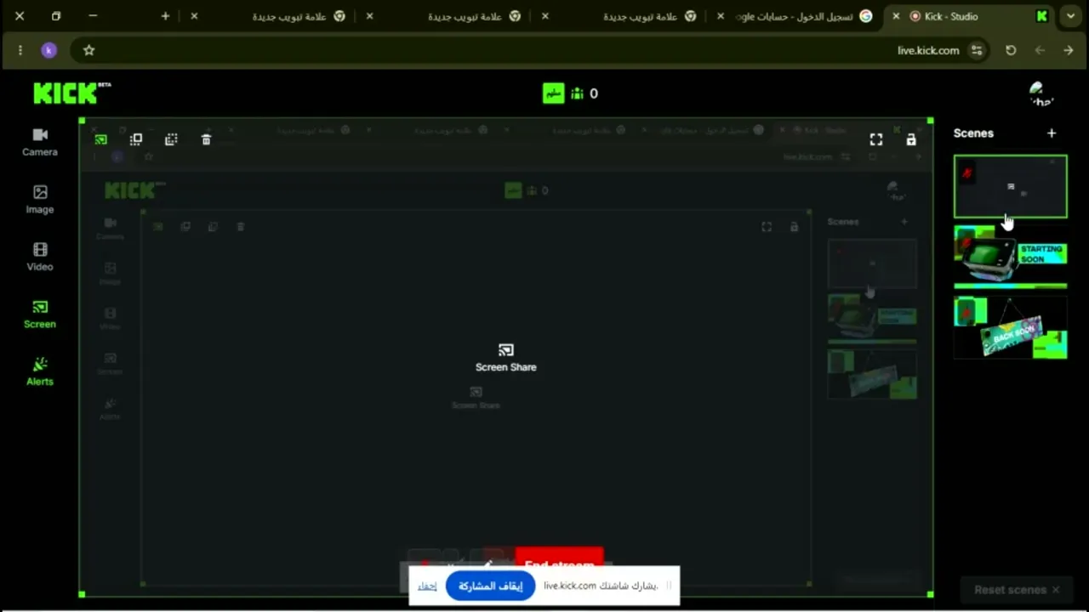Click the blue stop sharing button
This screenshot has width=1089, height=612.
[x=491, y=586]
